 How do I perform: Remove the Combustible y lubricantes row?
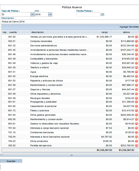[x=136, y=59]
